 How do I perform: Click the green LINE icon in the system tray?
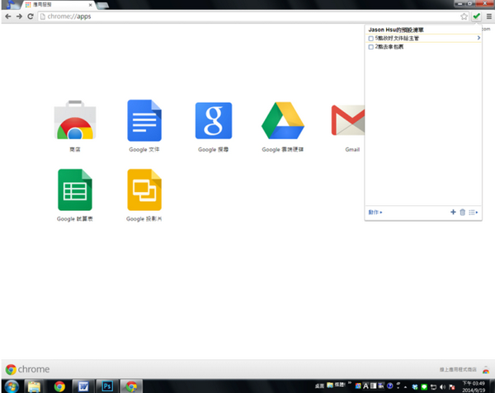[424, 386]
